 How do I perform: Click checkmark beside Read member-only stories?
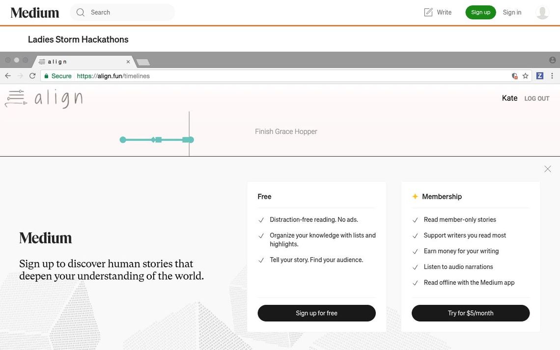click(415, 220)
